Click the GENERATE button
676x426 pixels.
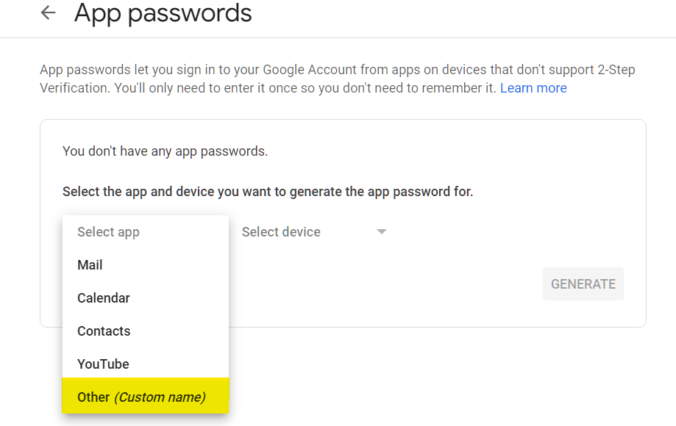click(x=583, y=284)
